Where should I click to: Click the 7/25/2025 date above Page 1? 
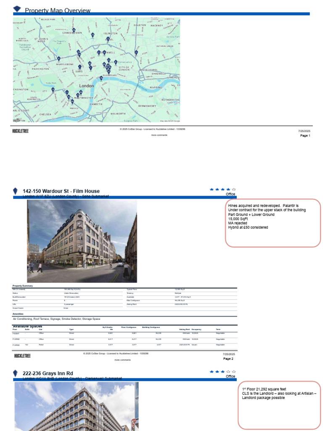304,131
